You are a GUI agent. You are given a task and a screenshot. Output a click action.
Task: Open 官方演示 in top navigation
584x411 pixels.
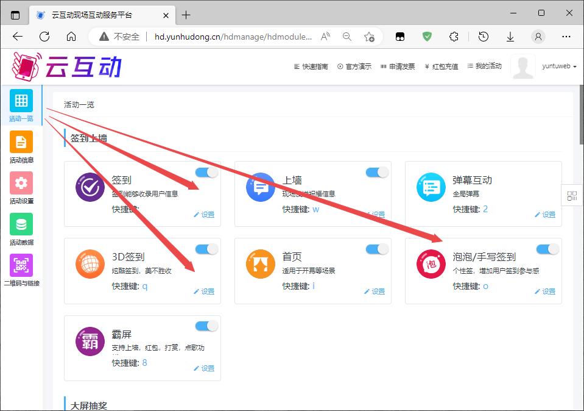tap(354, 66)
